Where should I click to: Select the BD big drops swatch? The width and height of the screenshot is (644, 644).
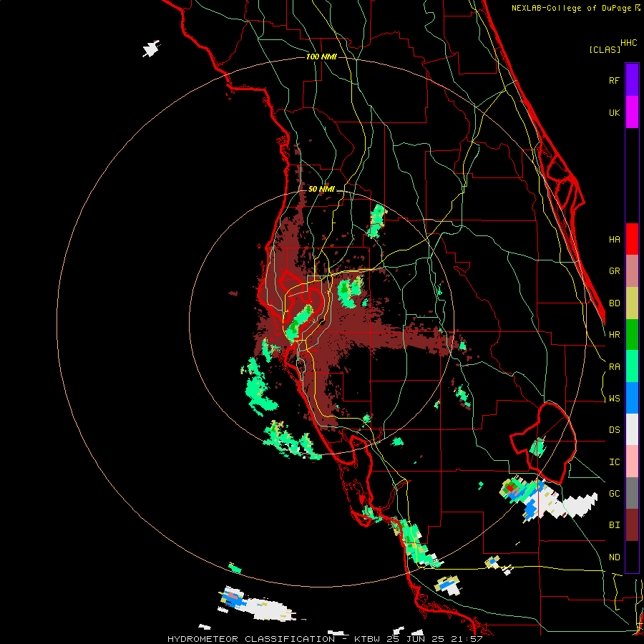click(x=632, y=303)
